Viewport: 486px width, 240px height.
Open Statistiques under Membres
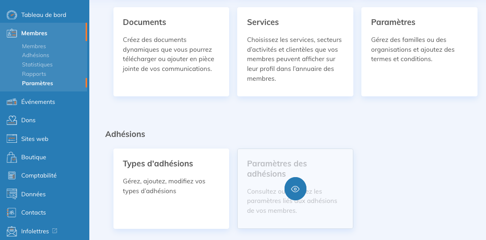(x=37, y=65)
